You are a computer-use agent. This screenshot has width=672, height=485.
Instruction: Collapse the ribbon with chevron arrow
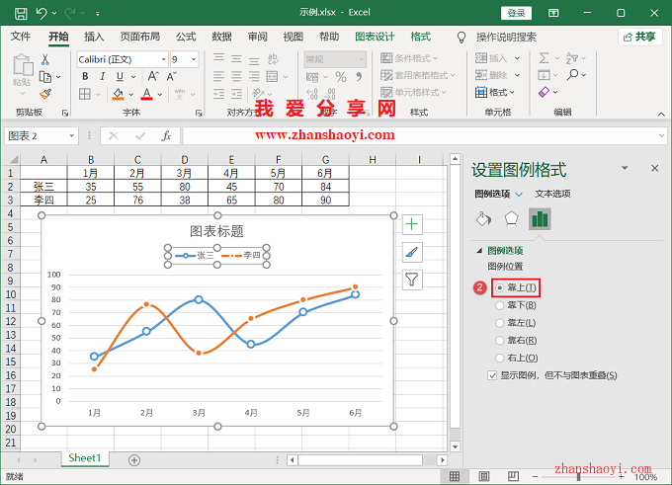click(661, 114)
